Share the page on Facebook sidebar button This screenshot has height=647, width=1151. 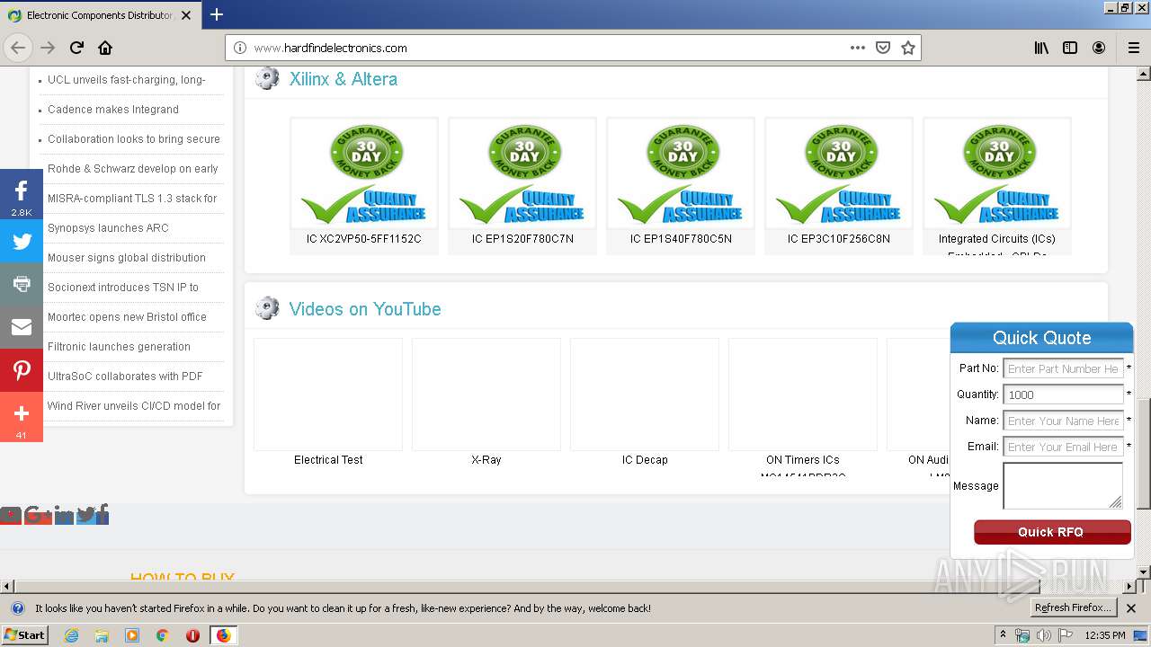22,194
